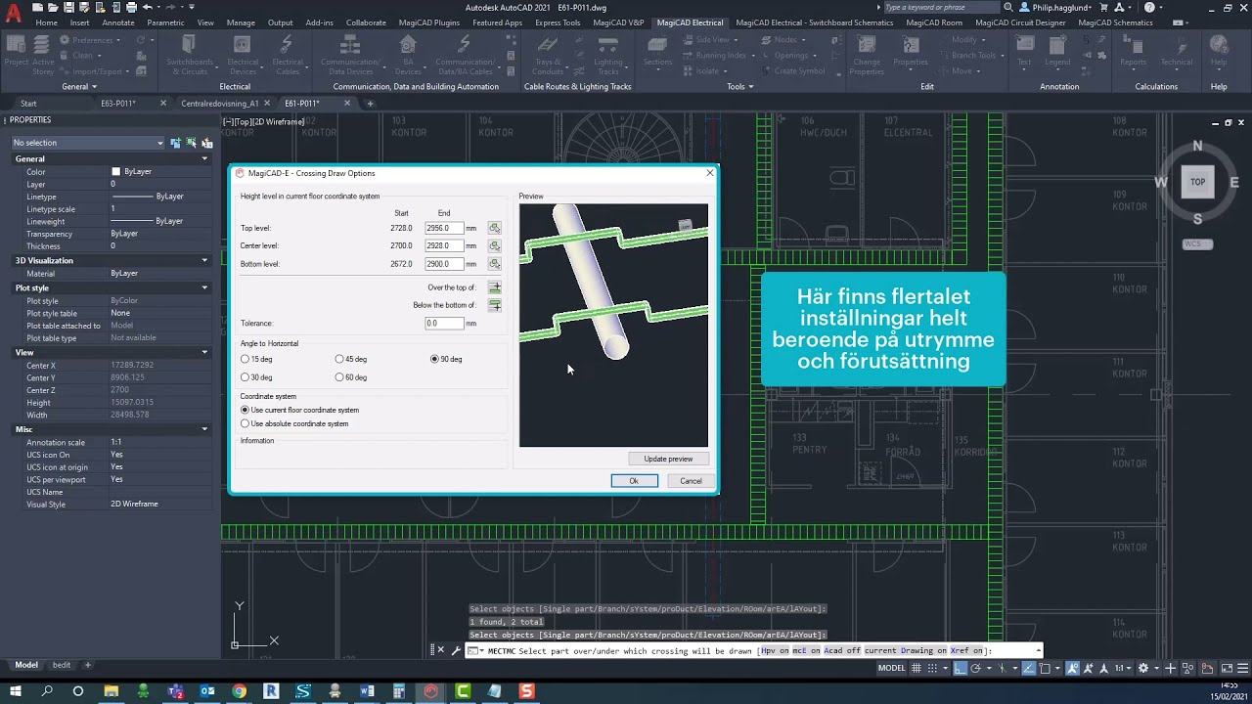Viewport: 1252px width, 704px height.
Task: Confirm the dialog with Ok
Action: point(634,481)
